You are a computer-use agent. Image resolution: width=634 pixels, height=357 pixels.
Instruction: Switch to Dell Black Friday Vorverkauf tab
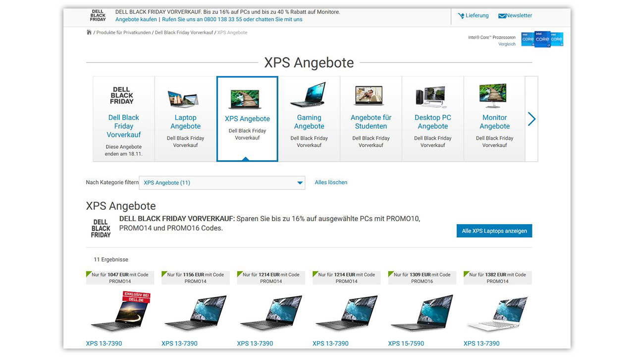click(x=124, y=126)
